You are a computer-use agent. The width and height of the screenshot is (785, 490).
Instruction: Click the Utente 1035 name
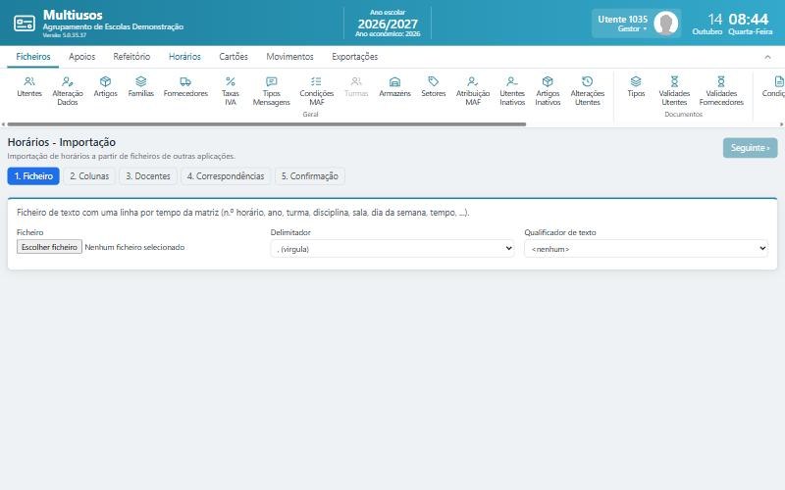coord(622,19)
